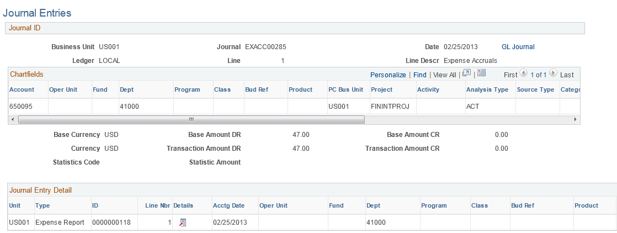
Task: Sort Journal Entry Detail by ID
Action: [x=95, y=205]
